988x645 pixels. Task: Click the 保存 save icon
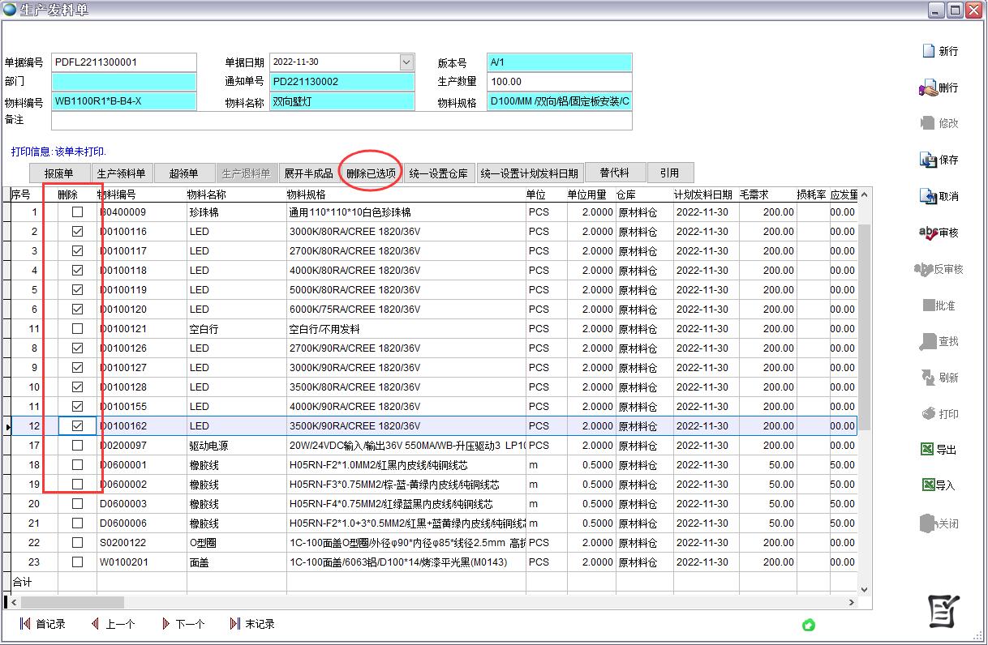pyautogui.click(x=929, y=160)
